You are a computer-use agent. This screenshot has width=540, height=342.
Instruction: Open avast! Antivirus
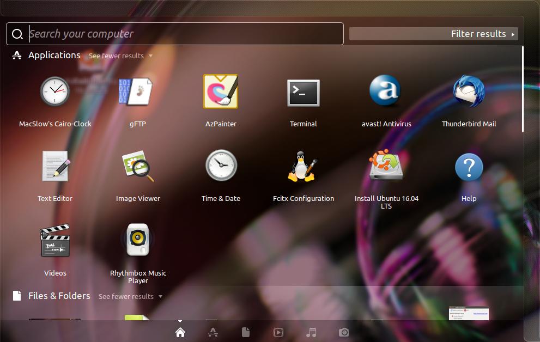(385, 90)
